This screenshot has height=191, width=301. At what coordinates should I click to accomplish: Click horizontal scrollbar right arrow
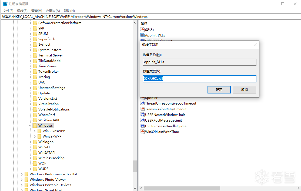(x=299, y=189)
